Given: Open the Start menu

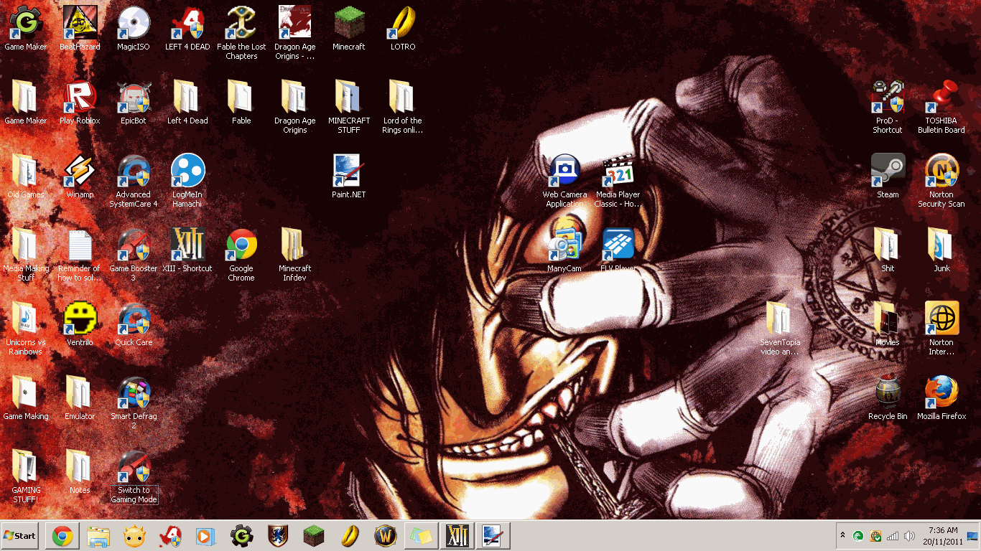Looking at the screenshot, I should point(20,536).
